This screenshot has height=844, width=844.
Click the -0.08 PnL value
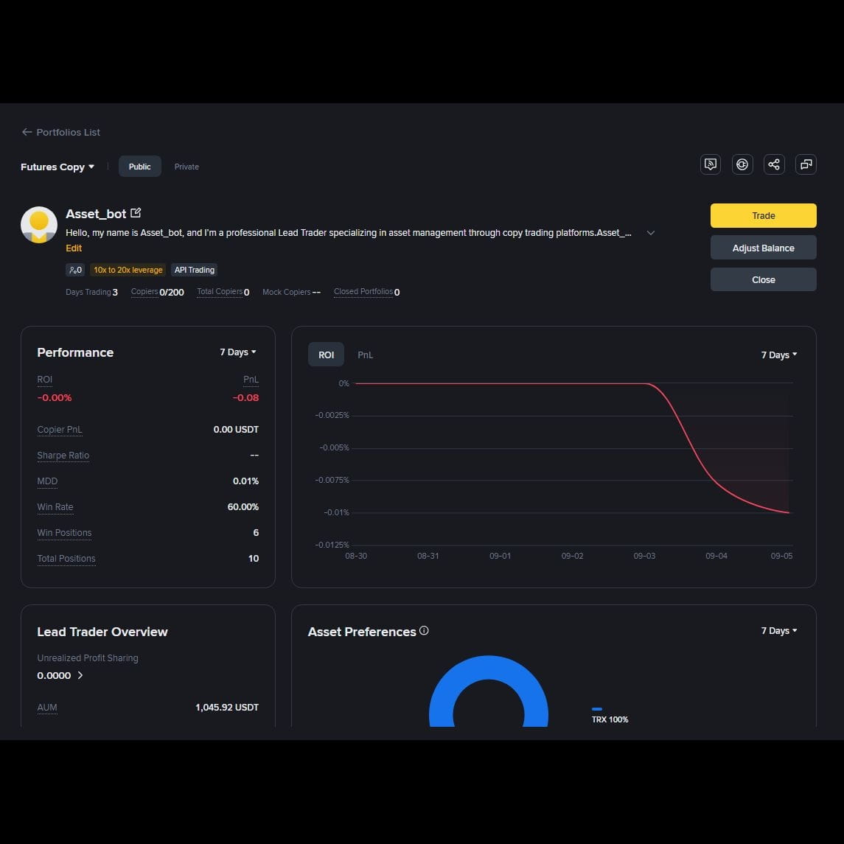coord(245,398)
